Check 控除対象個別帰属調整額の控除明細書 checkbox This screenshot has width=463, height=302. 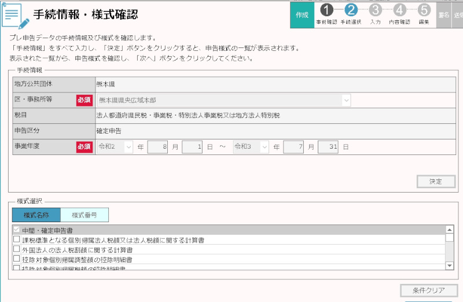tap(17, 259)
